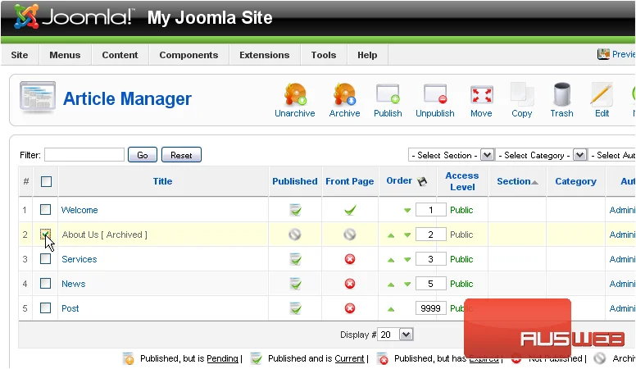
Task: Click the Archive toolbar icon
Action: (x=344, y=94)
